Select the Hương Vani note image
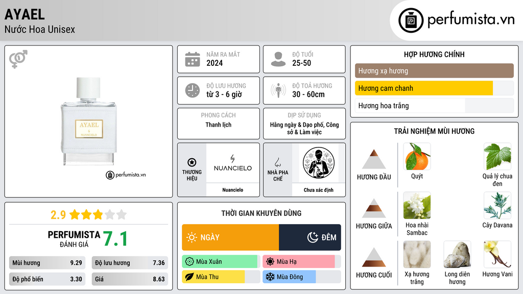The height and width of the screenshot is (294, 523). (x=497, y=255)
